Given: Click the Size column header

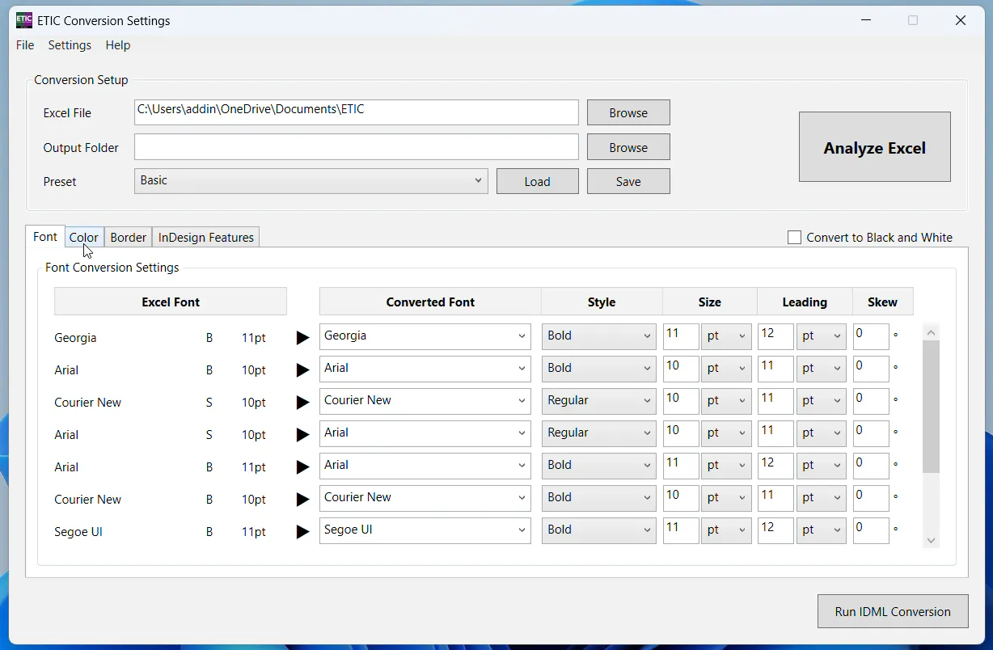Looking at the screenshot, I should (710, 302).
